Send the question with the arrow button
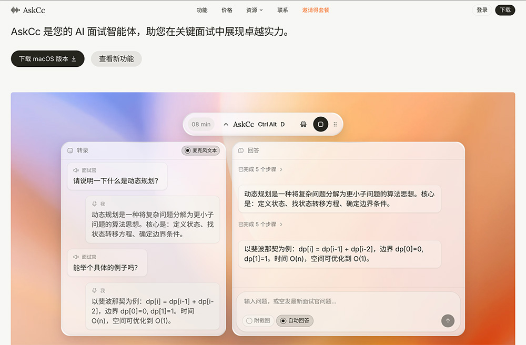Image resolution: width=526 pixels, height=345 pixels. click(448, 320)
